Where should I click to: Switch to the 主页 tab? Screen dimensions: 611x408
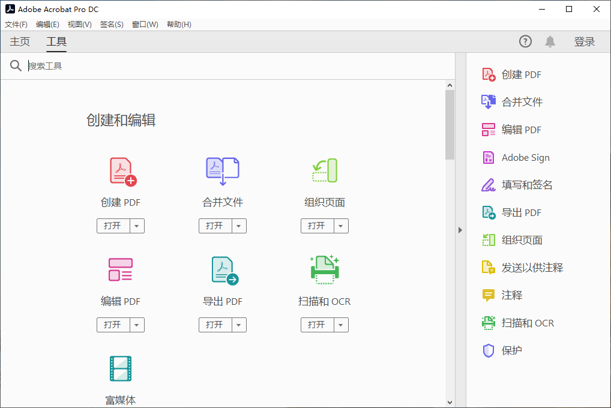tap(19, 41)
